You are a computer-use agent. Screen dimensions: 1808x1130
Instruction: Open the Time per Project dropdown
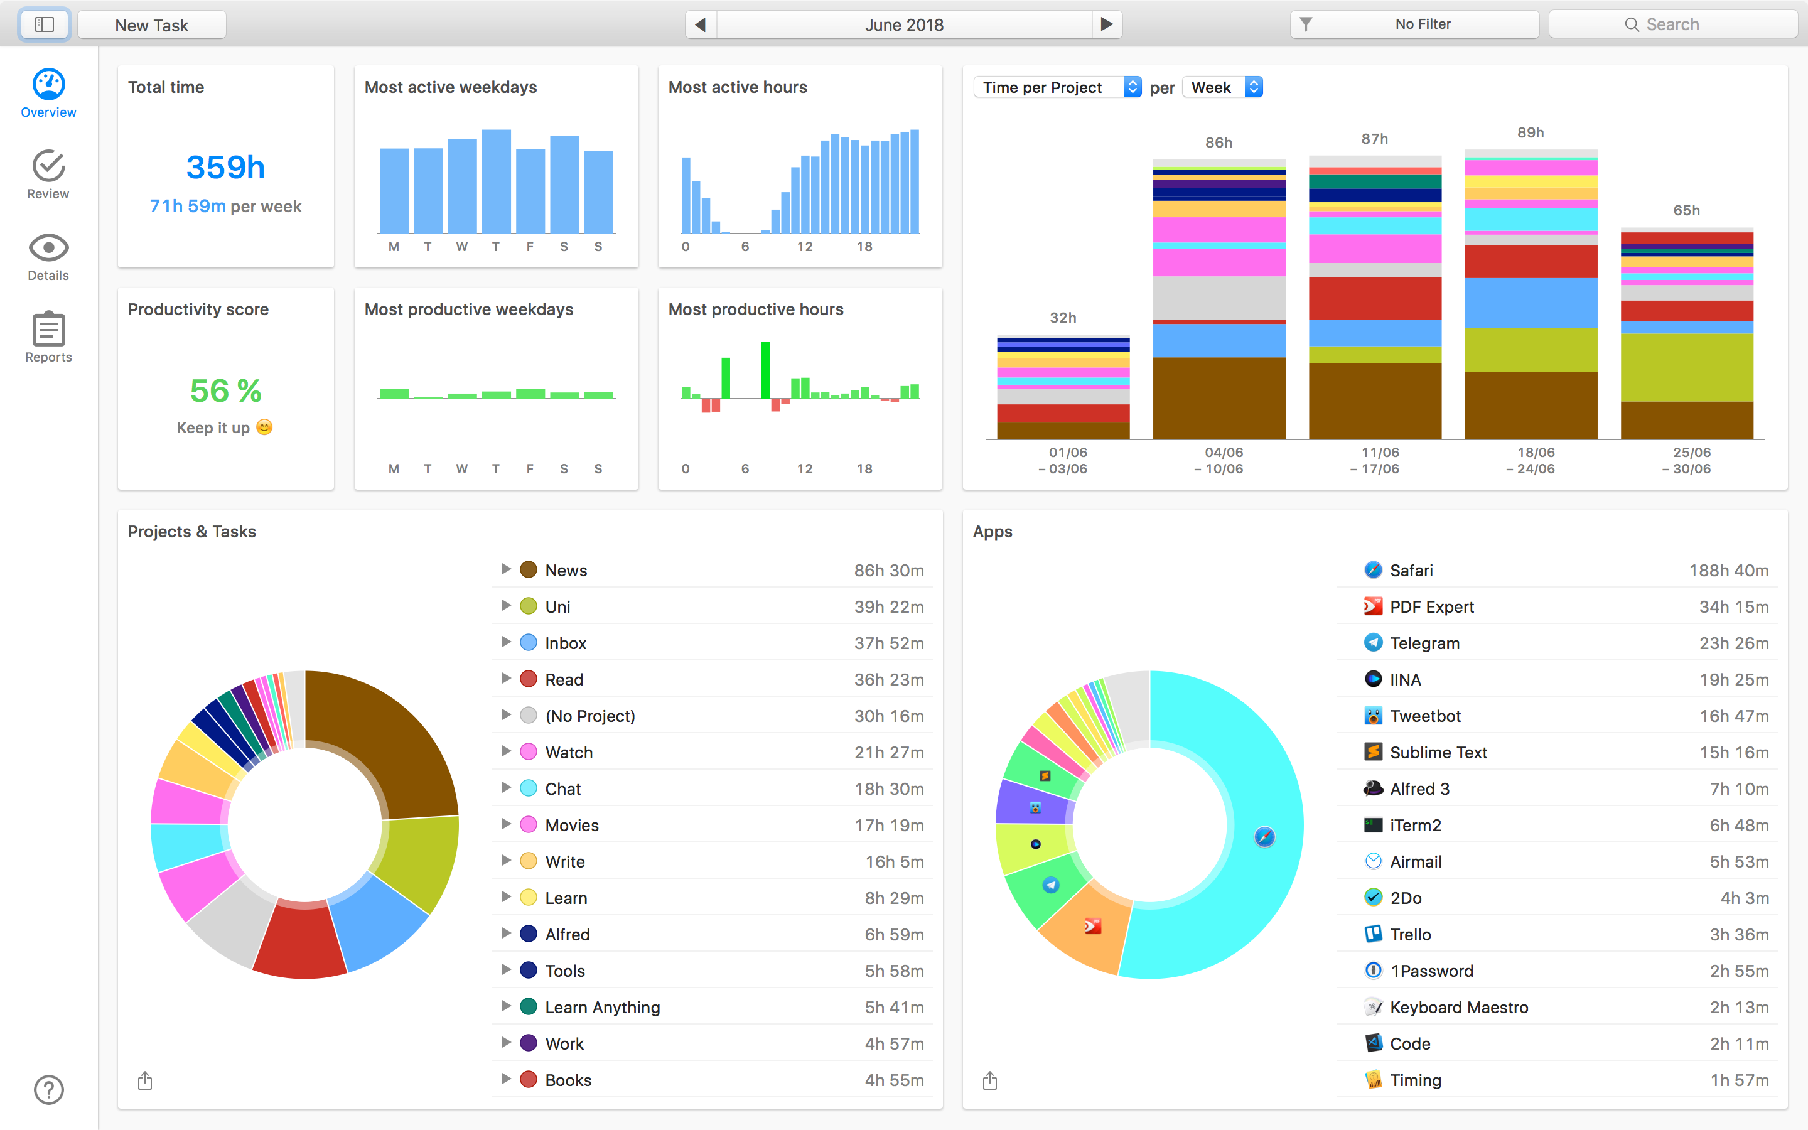[x=1057, y=87]
